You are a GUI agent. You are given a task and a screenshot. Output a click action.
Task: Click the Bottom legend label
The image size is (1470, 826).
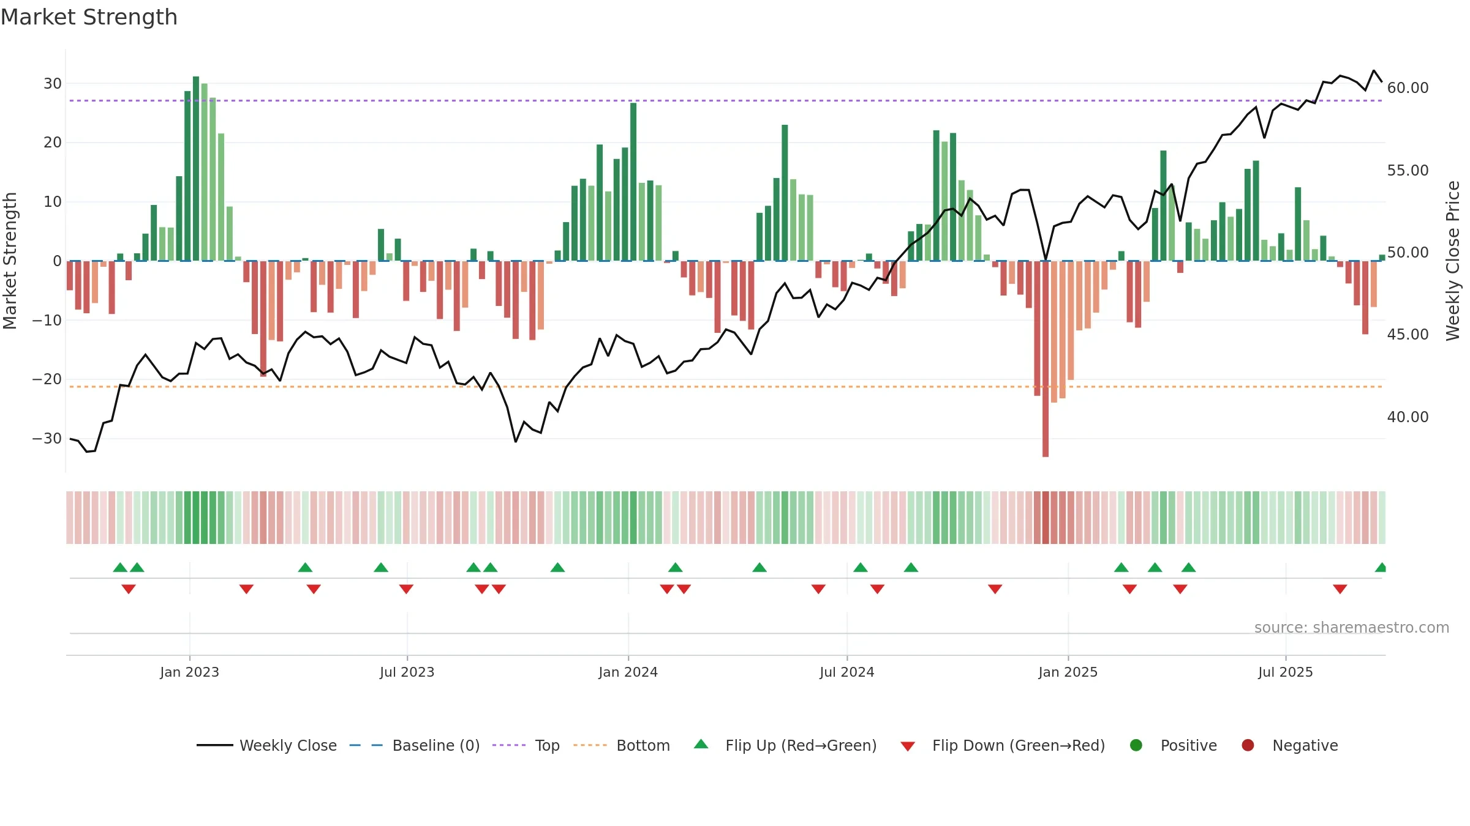[x=643, y=745]
